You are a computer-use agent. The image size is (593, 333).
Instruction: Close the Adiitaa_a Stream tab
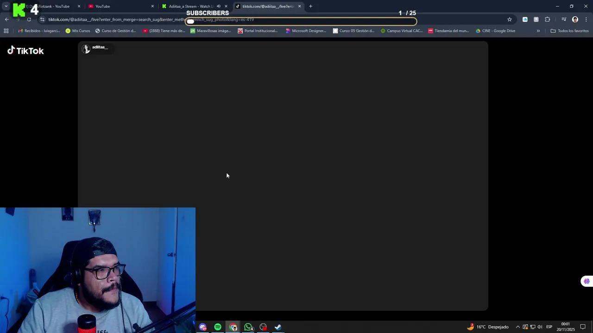226,6
